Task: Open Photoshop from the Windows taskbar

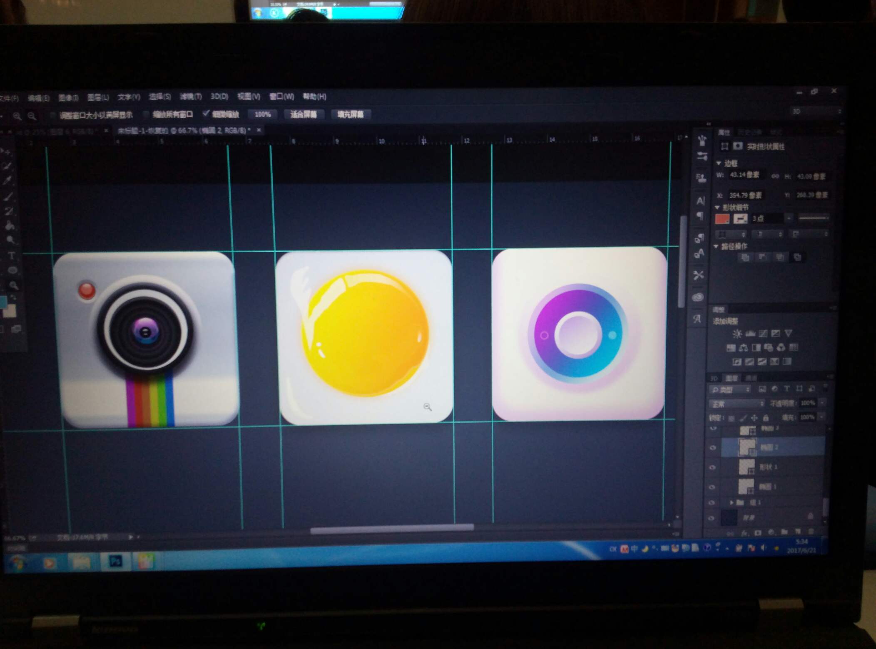Action: pyautogui.click(x=115, y=562)
